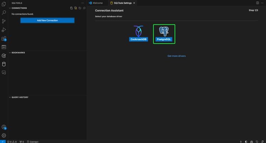The height and width of the screenshot is (143, 266).
Task: Click the half-filled circle icon in status bar
Action: tap(246, 142)
